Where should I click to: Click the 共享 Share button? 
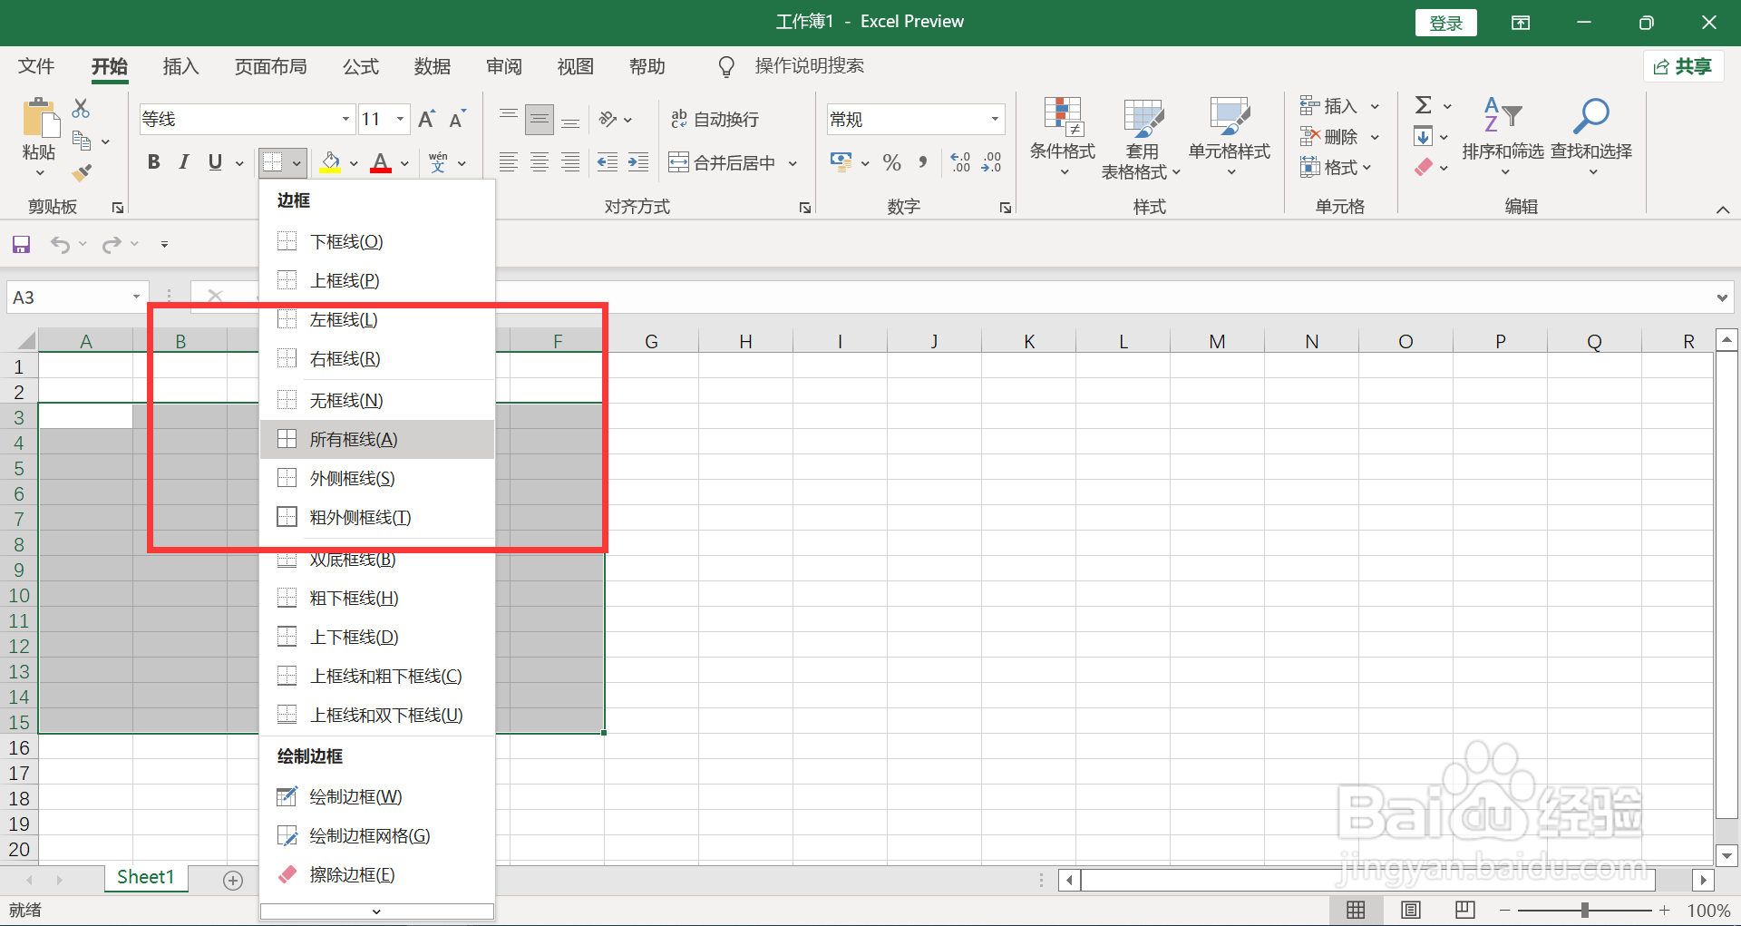(1683, 66)
